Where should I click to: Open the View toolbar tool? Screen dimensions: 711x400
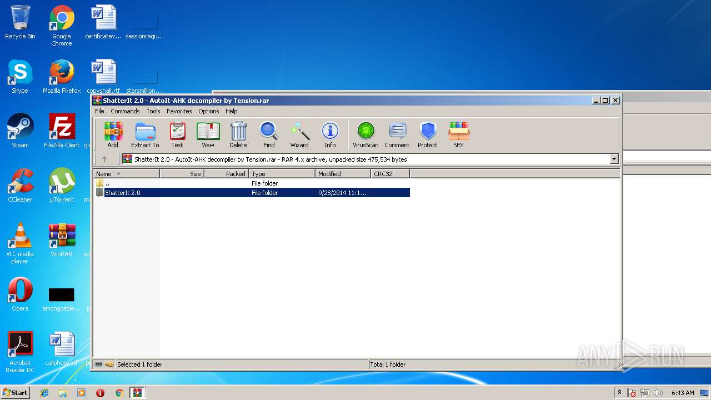click(208, 135)
